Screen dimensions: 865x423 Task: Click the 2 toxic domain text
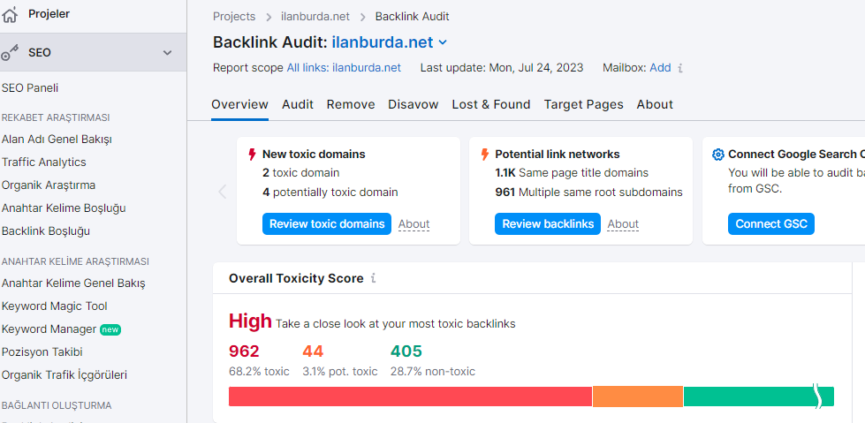(300, 173)
